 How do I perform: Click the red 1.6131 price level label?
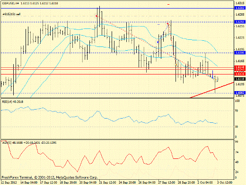(240, 74)
